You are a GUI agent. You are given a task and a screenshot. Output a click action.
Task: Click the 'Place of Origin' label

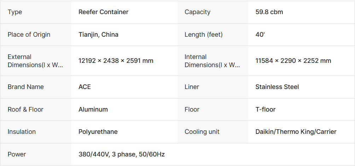point(29,35)
